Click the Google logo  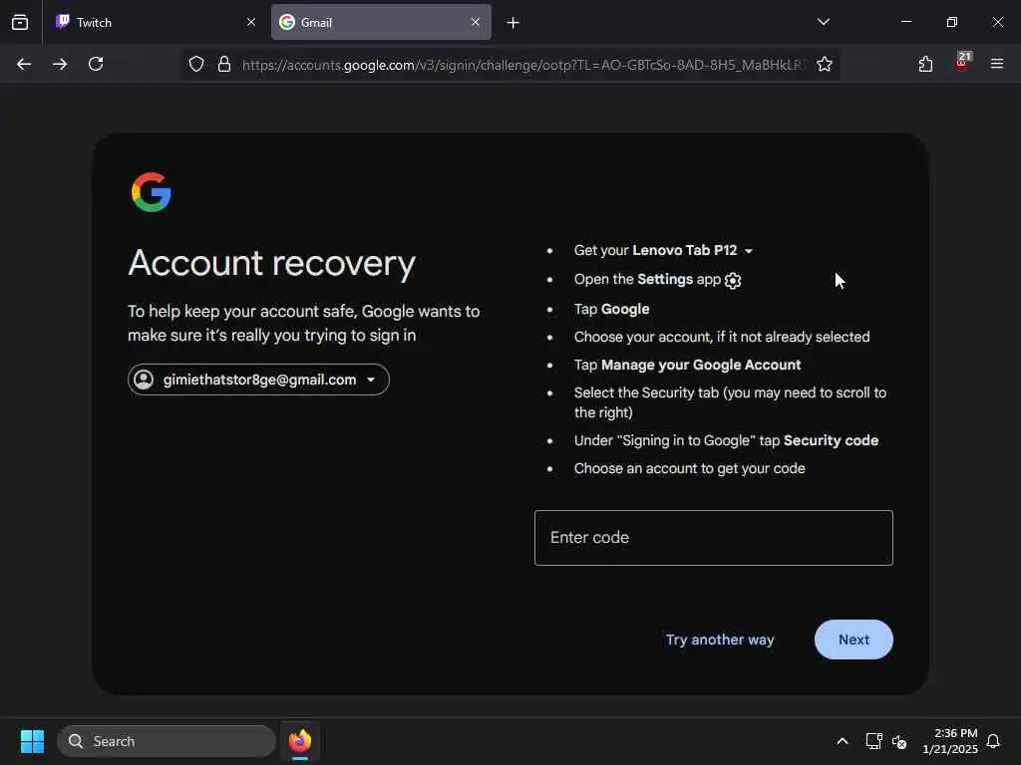click(152, 192)
